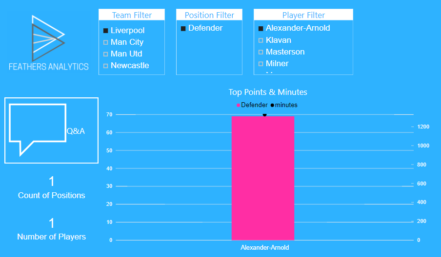Uncheck Defender in Position Filter
Screen dimensions: 441x257
coord(183,28)
